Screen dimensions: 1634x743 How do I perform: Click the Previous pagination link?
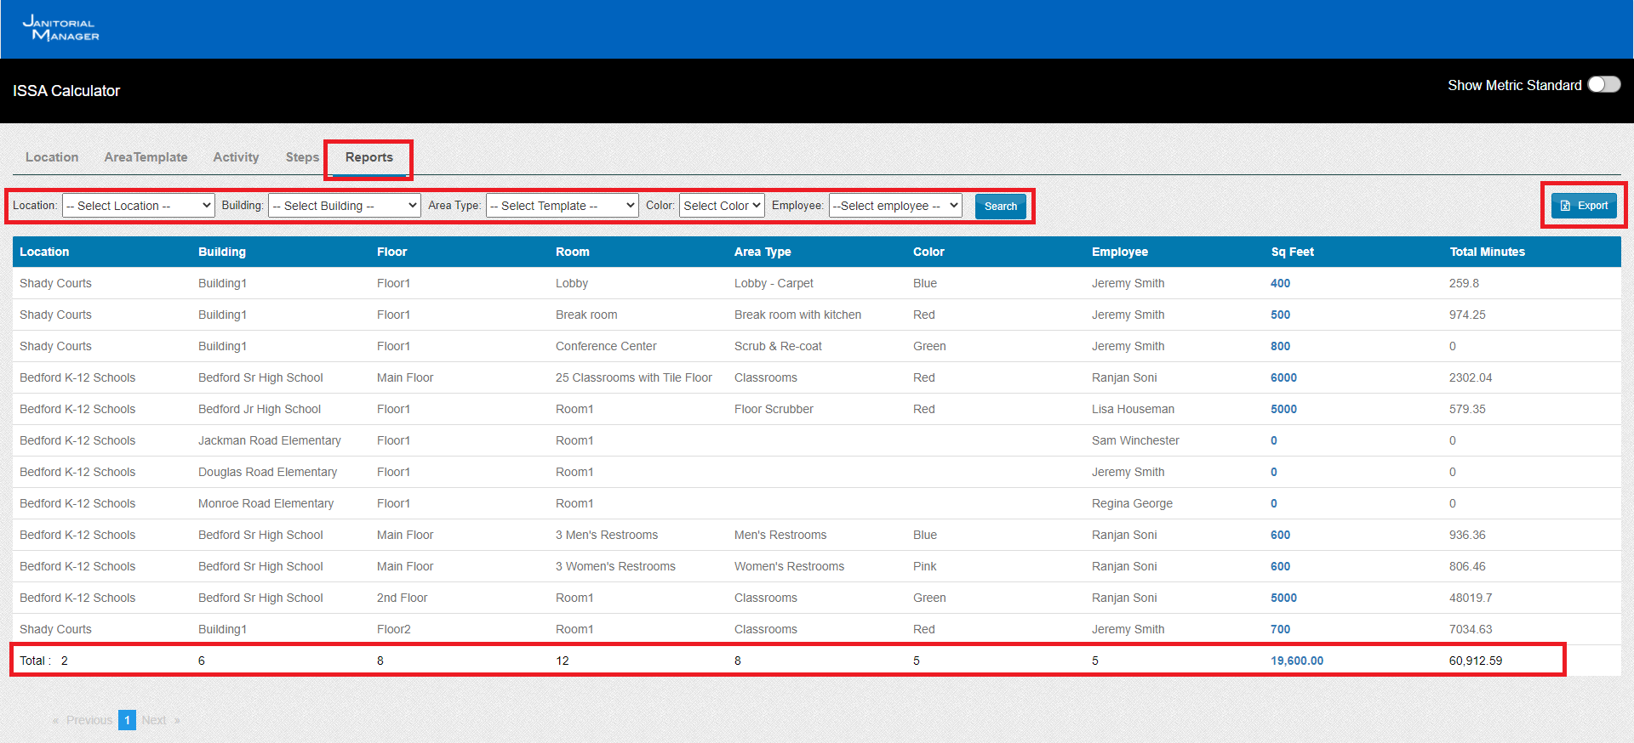coord(89,720)
